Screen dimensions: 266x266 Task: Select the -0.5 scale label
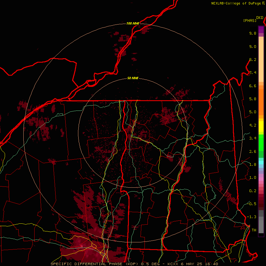[252, 204]
